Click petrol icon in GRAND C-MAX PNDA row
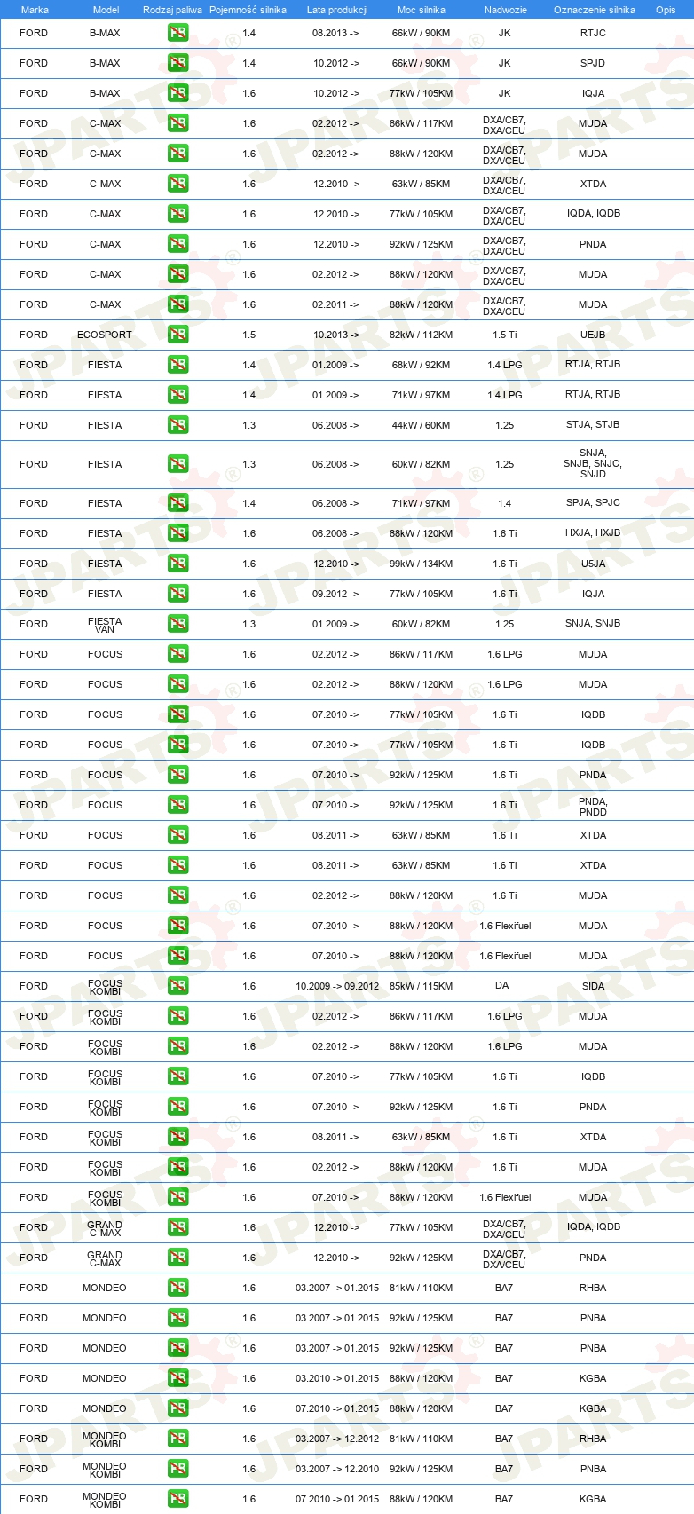 178,1258
